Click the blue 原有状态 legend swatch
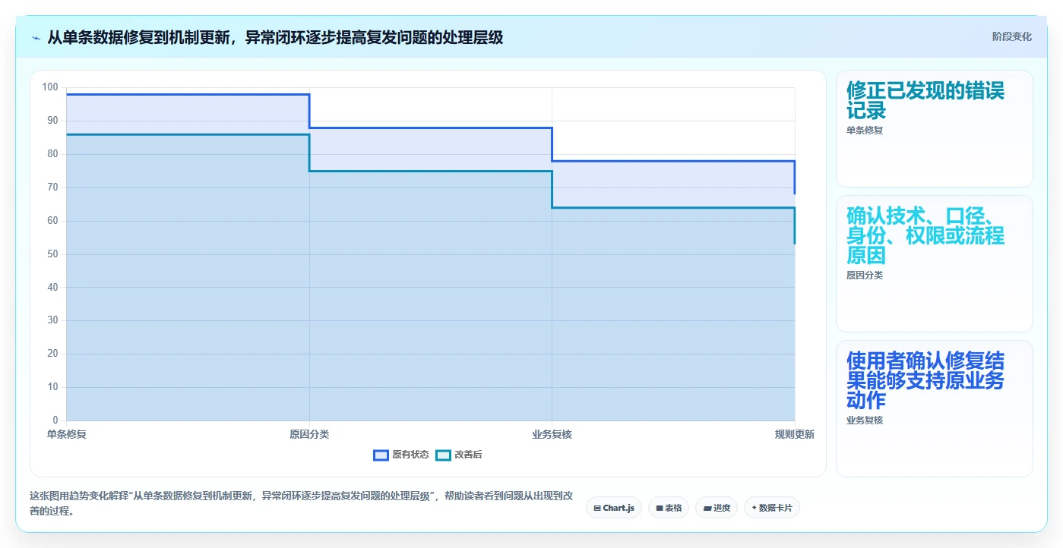1063x548 pixels. point(381,455)
